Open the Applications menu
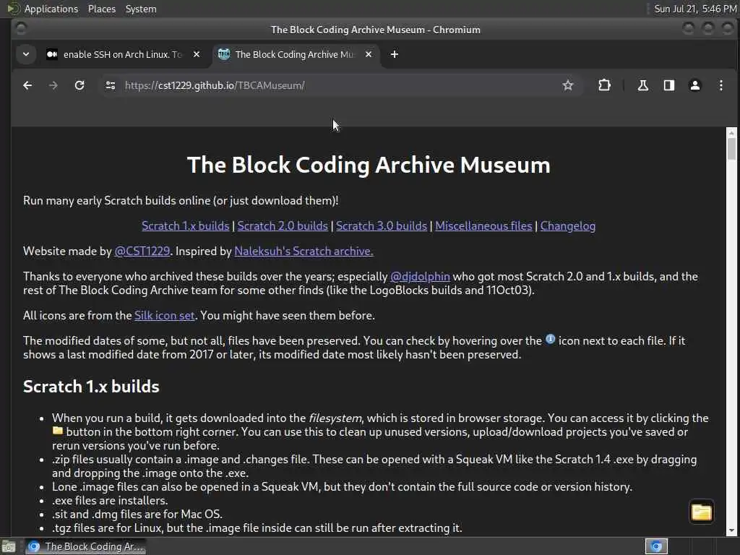740x555 pixels. [x=51, y=9]
